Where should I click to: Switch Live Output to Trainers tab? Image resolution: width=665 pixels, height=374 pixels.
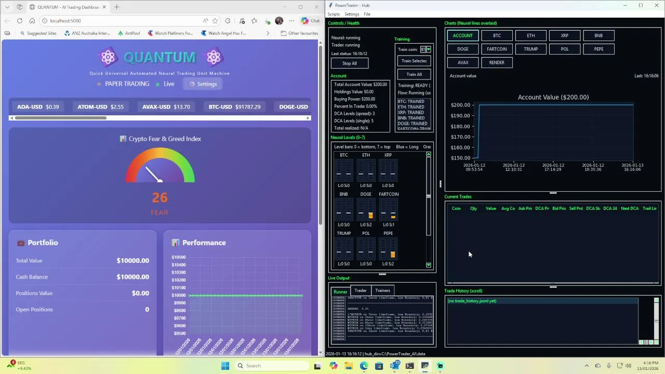[382, 290]
